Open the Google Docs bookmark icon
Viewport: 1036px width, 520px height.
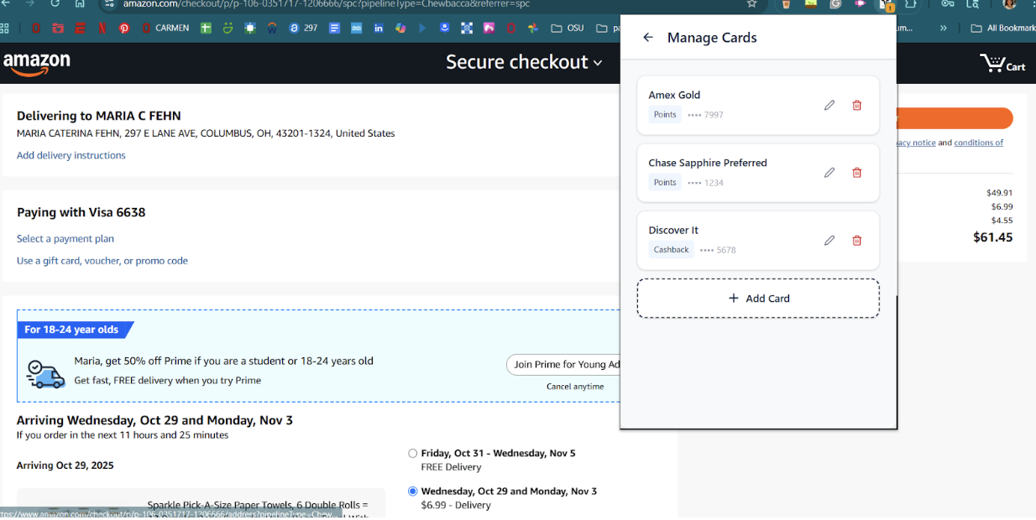tap(334, 29)
